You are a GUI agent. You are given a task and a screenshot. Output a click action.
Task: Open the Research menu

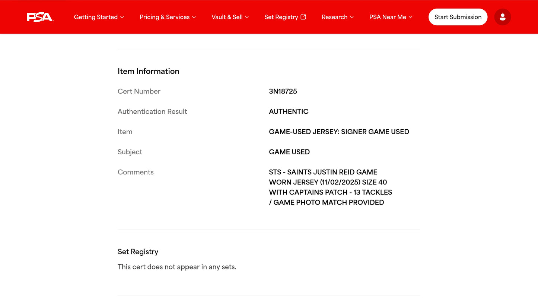(338, 17)
